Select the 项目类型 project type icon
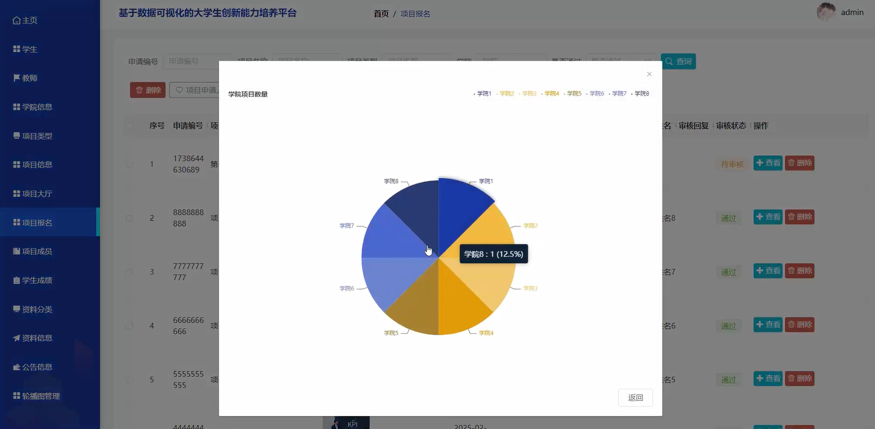 [34, 136]
